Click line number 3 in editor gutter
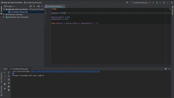 [x=45, y=13]
